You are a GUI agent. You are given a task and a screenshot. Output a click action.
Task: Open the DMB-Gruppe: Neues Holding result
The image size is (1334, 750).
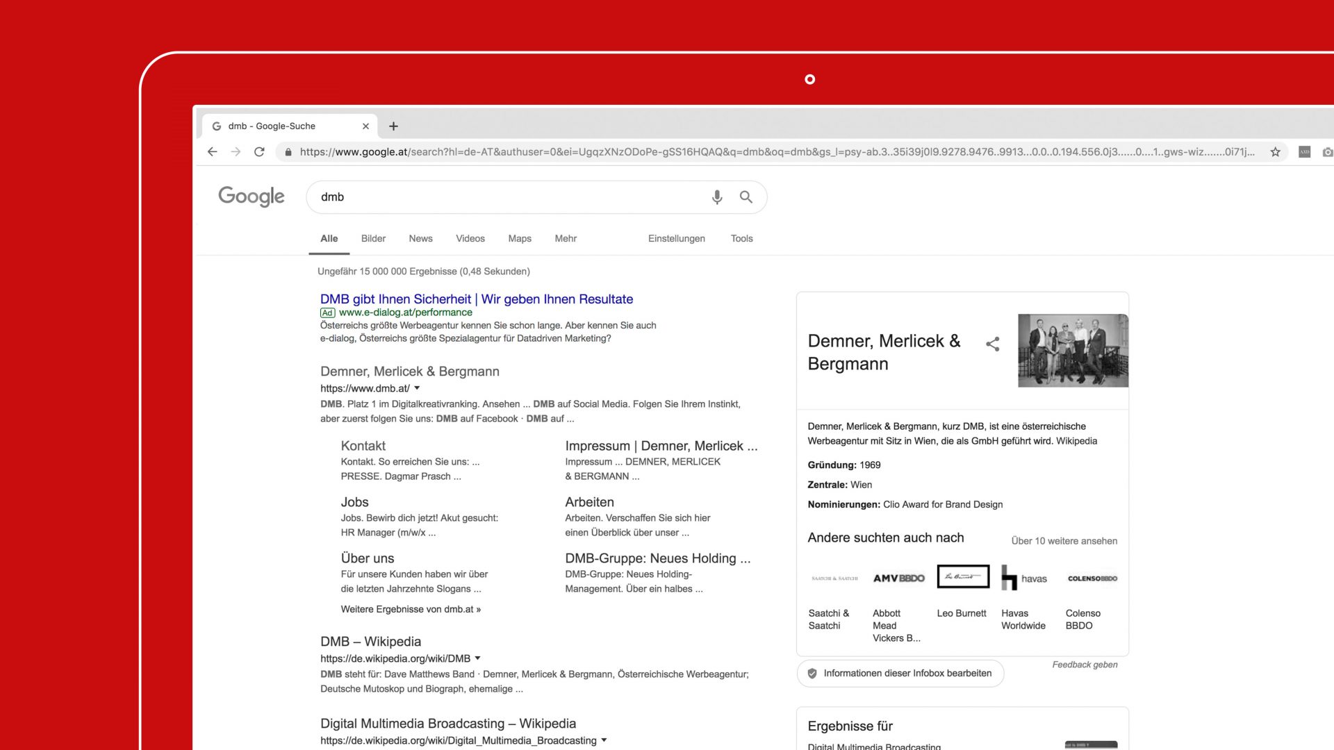[658, 558]
